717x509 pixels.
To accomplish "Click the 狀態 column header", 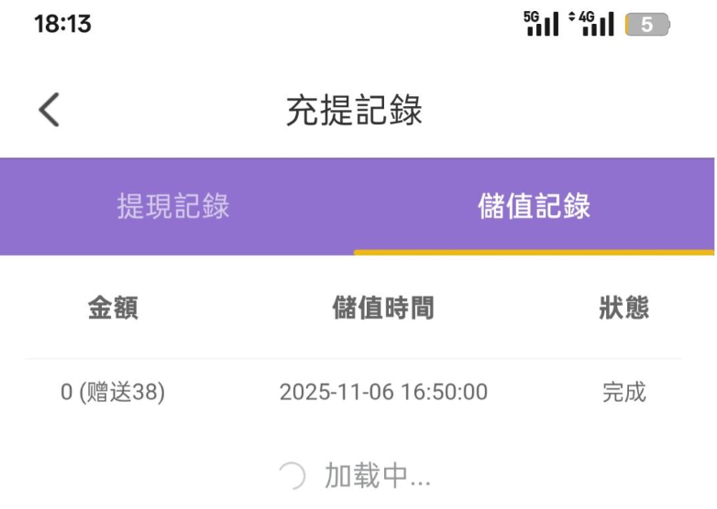I will tap(623, 309).
